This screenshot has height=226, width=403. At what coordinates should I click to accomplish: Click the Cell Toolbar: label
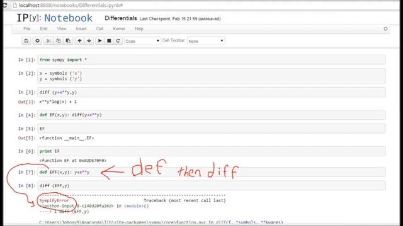coord(174,40)
